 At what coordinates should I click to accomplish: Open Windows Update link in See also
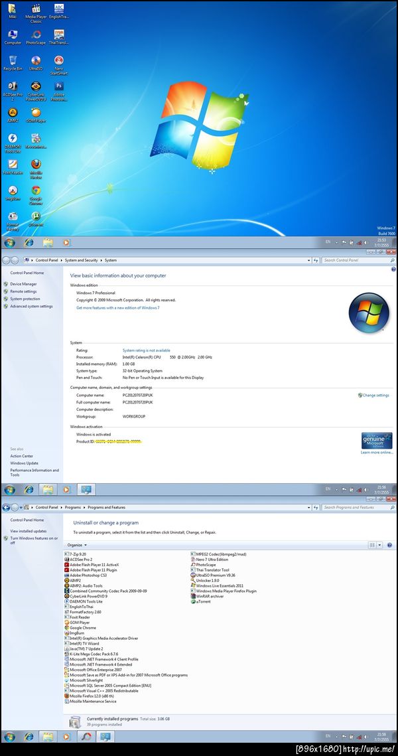pos(24,463)
